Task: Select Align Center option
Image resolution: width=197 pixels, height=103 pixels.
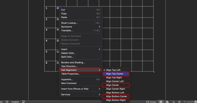Action: coord(116,85)
